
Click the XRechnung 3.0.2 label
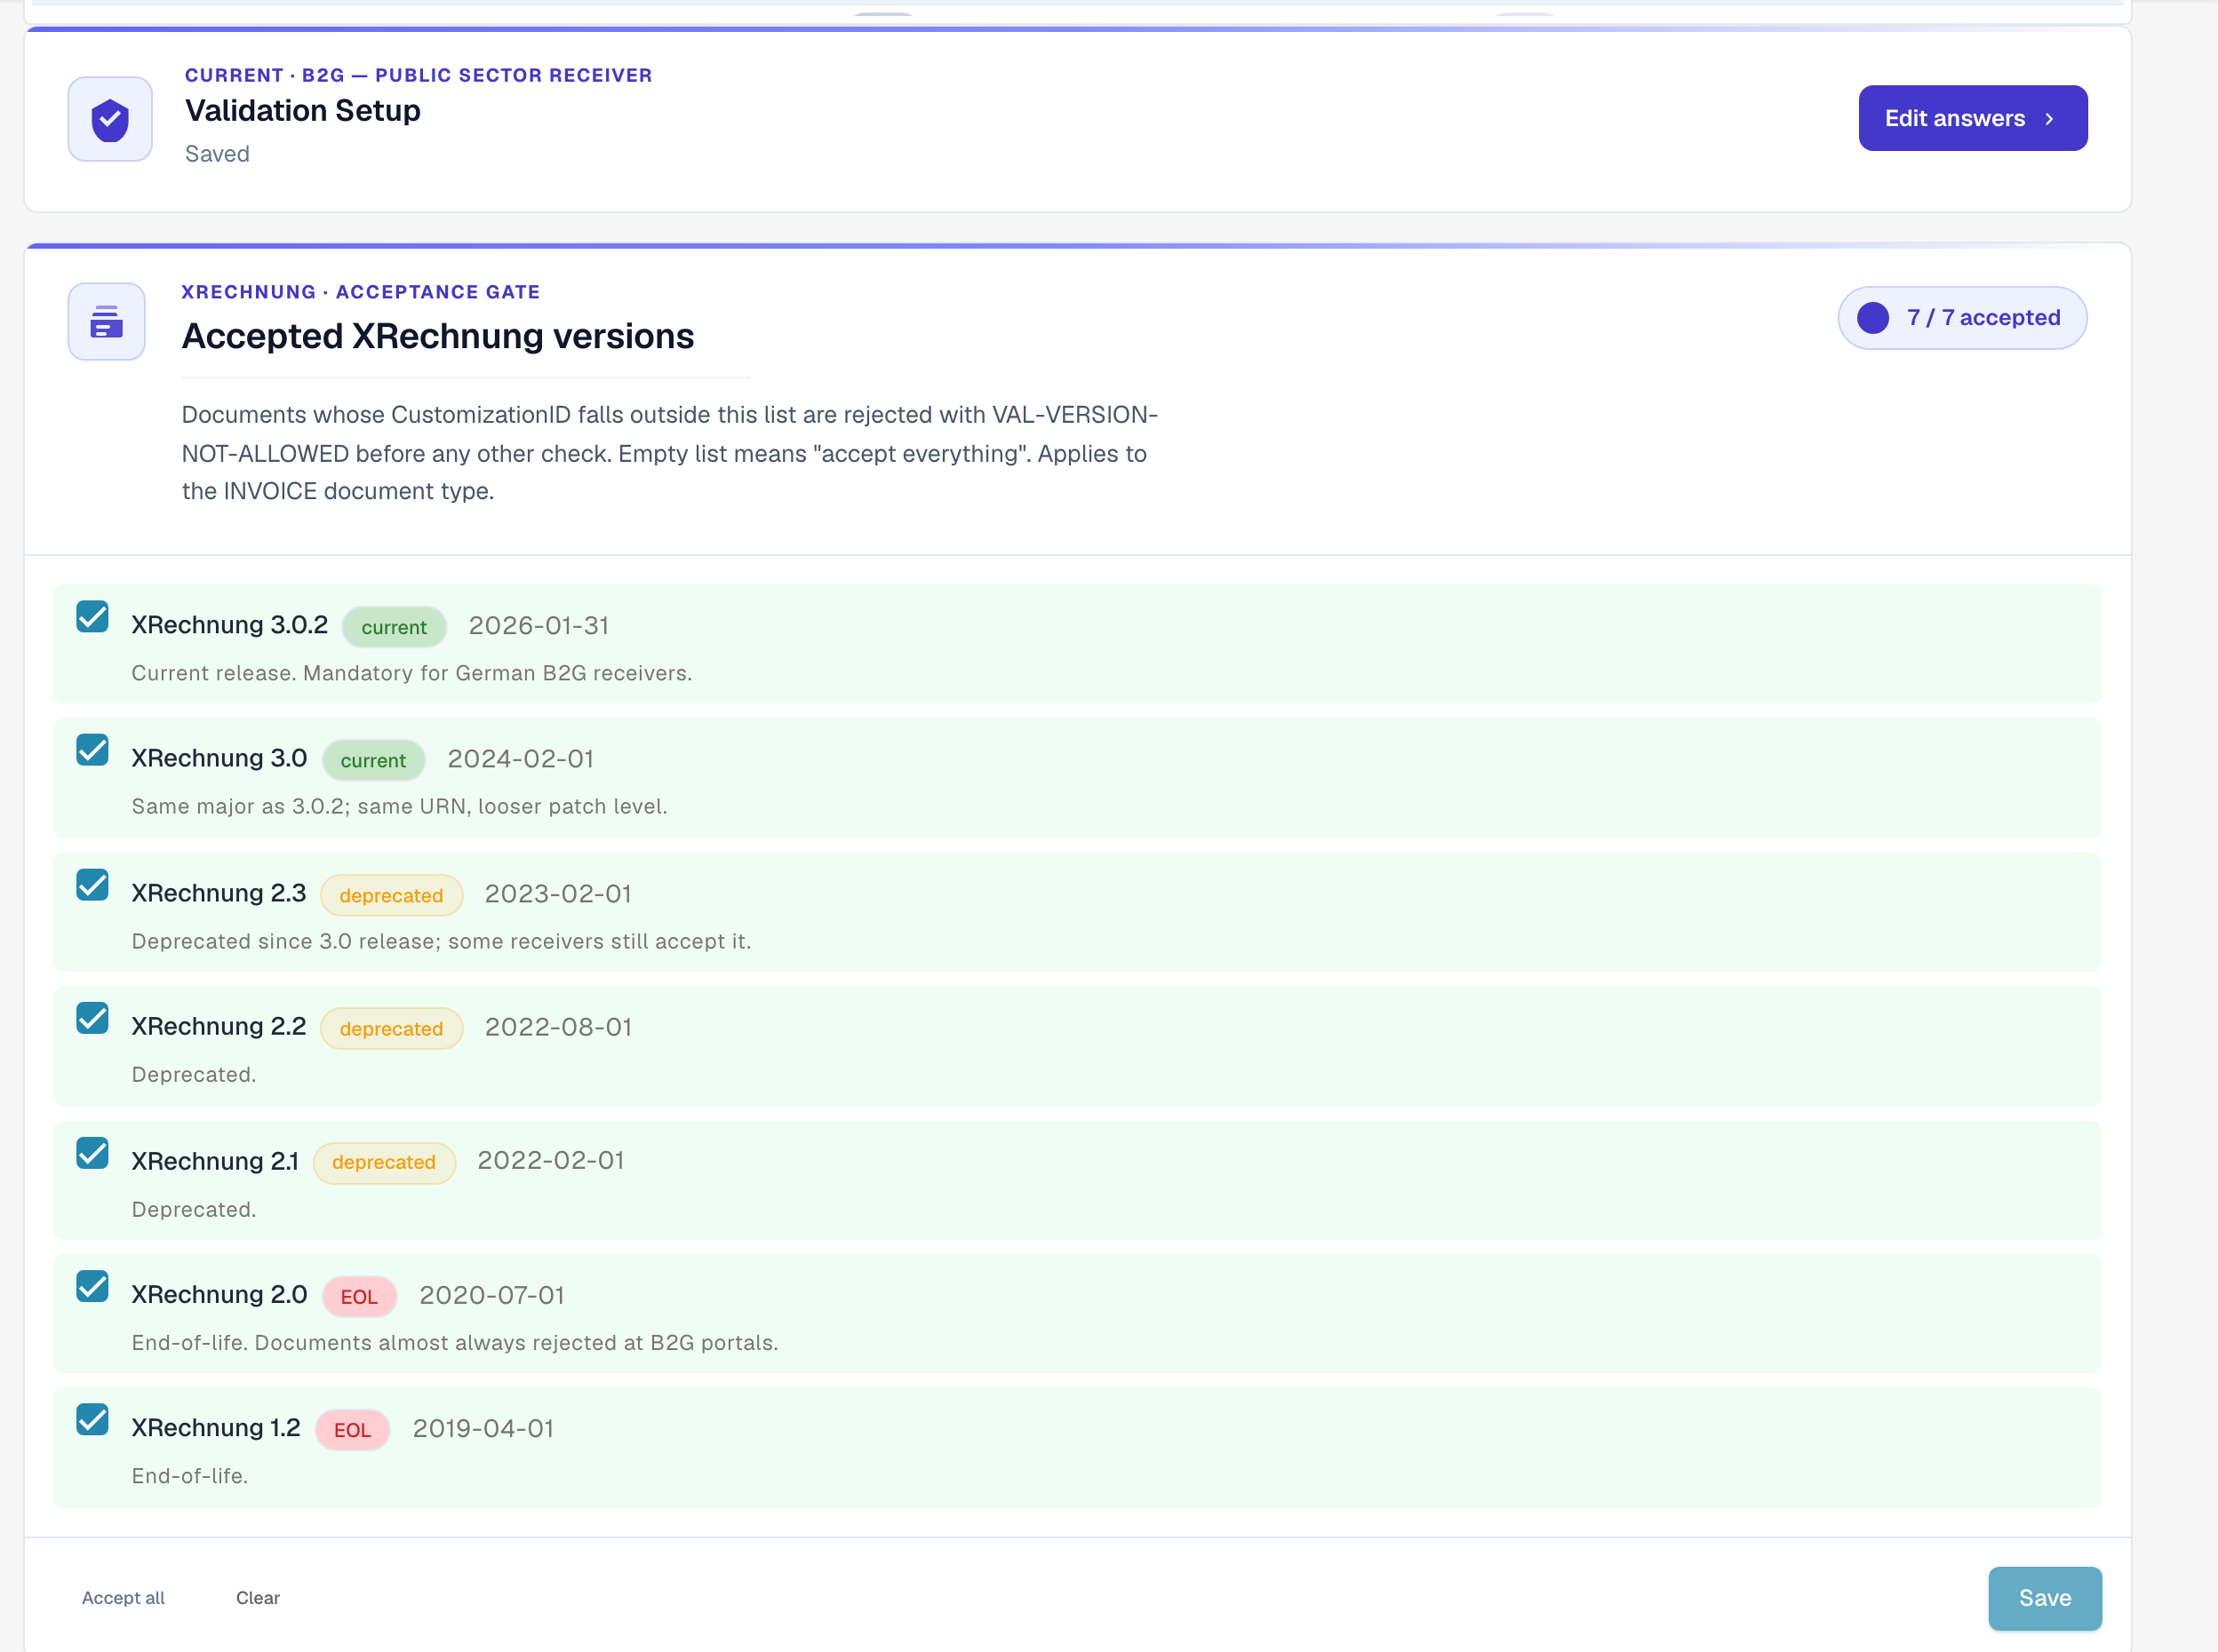point(230,624)
